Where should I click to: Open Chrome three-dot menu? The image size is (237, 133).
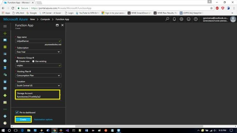pos(234,8)
